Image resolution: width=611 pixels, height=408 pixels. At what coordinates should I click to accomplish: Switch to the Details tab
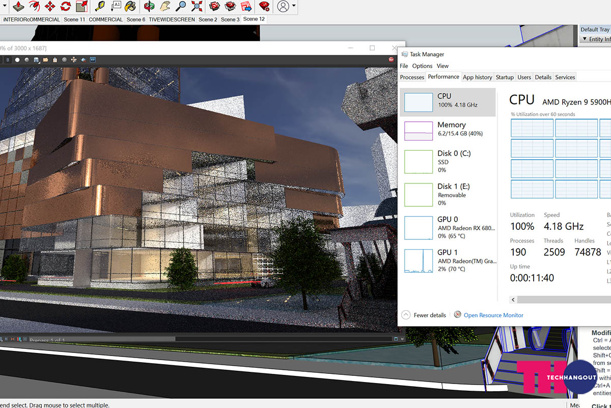(543, 77)
